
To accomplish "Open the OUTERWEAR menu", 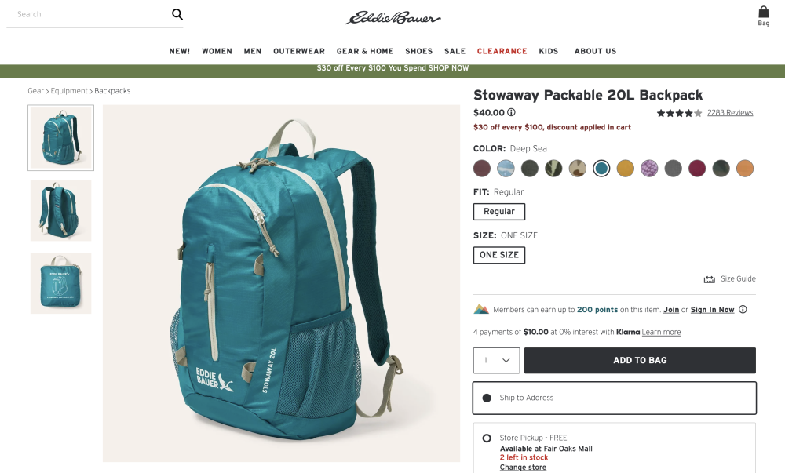I will click(x=299, y=51).
